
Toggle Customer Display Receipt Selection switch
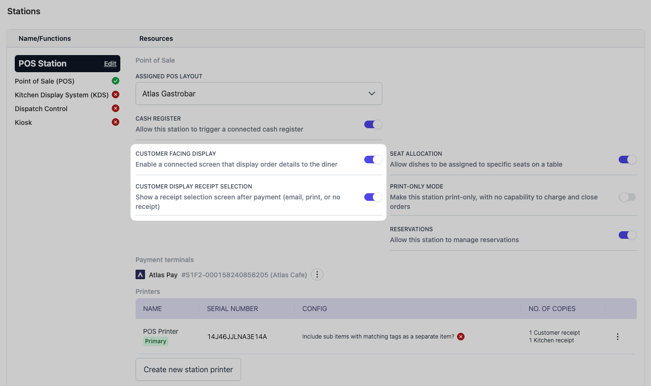tap(373, 197)
